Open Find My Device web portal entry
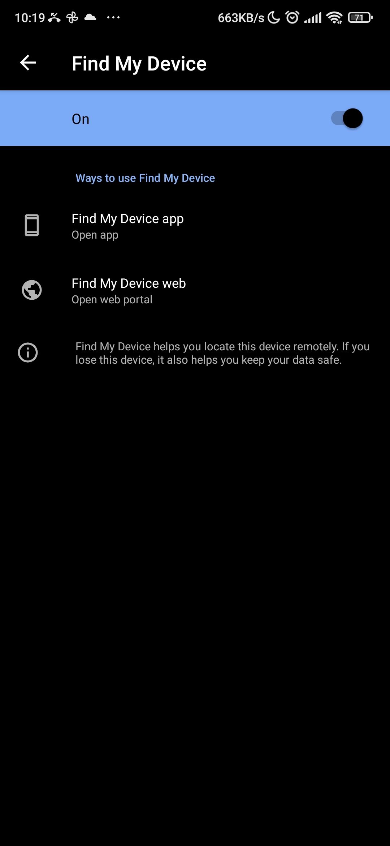Viewport: 390px width, 846px height. [x=195, y=291]
